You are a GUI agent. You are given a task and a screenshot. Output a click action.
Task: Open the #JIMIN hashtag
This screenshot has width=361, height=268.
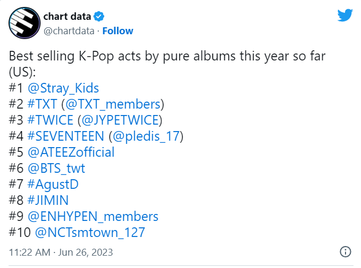[x=48, y=200]
